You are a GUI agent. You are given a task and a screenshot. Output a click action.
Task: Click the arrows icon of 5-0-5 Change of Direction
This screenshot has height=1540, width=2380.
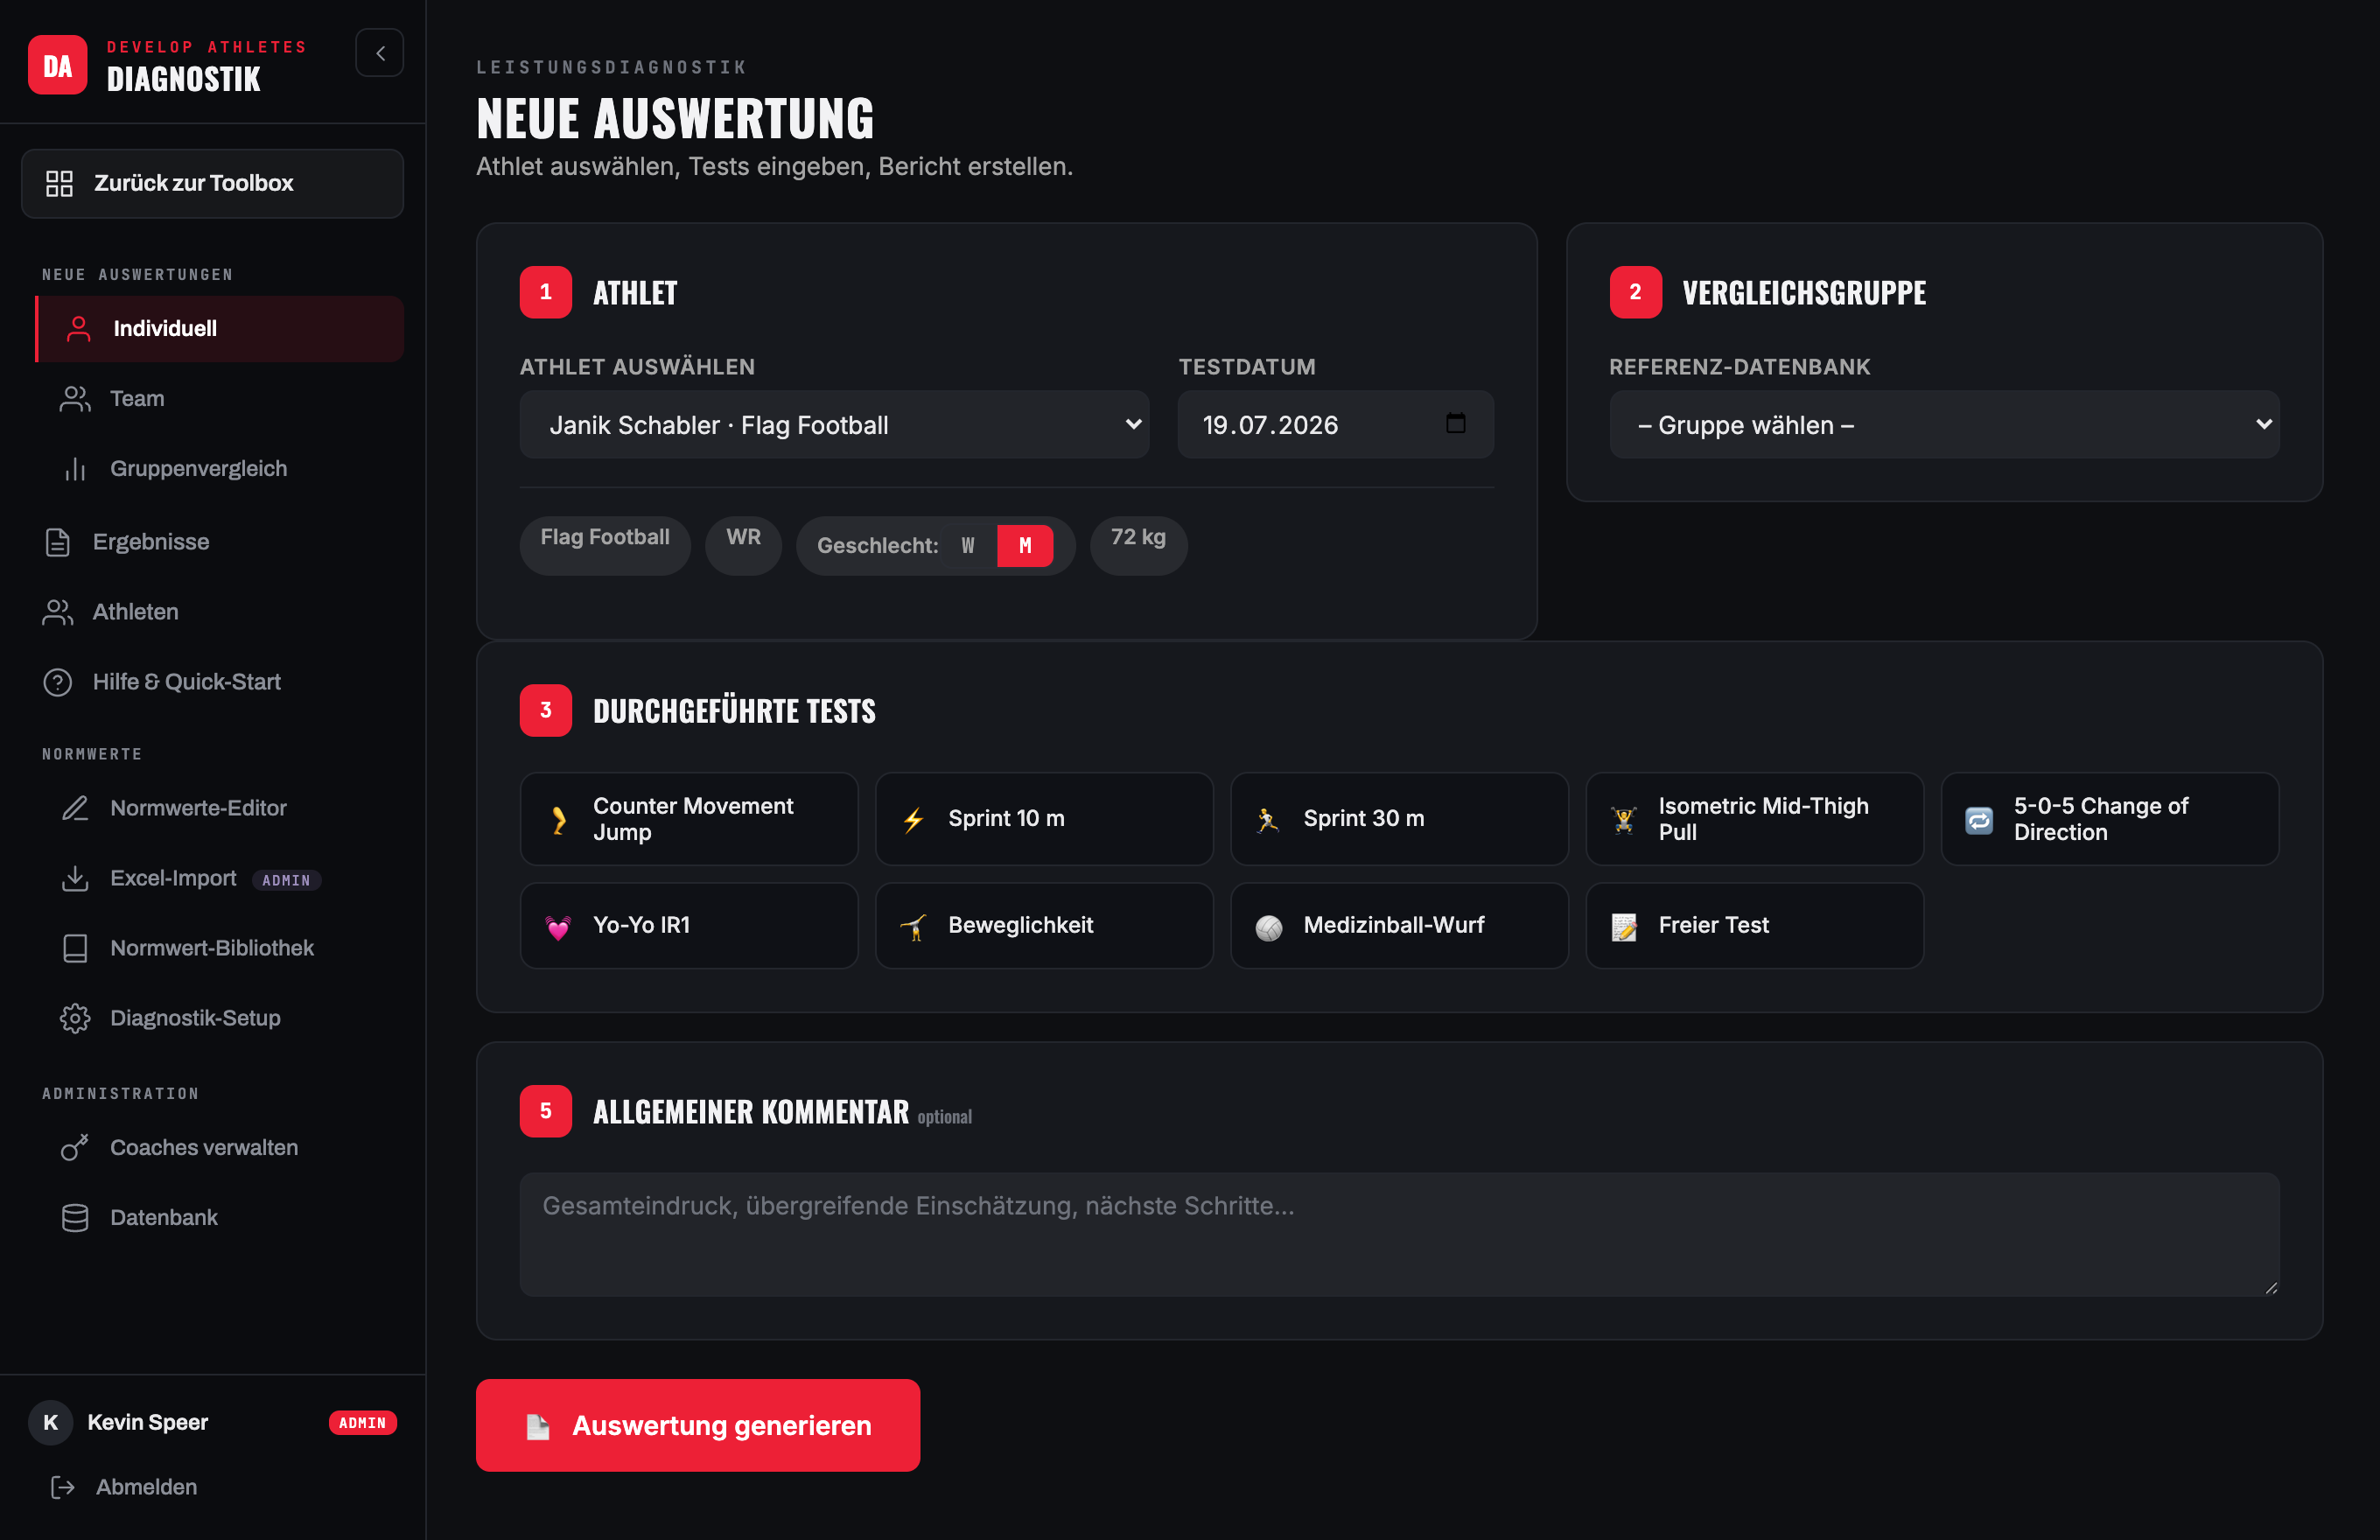point(1979,820)
